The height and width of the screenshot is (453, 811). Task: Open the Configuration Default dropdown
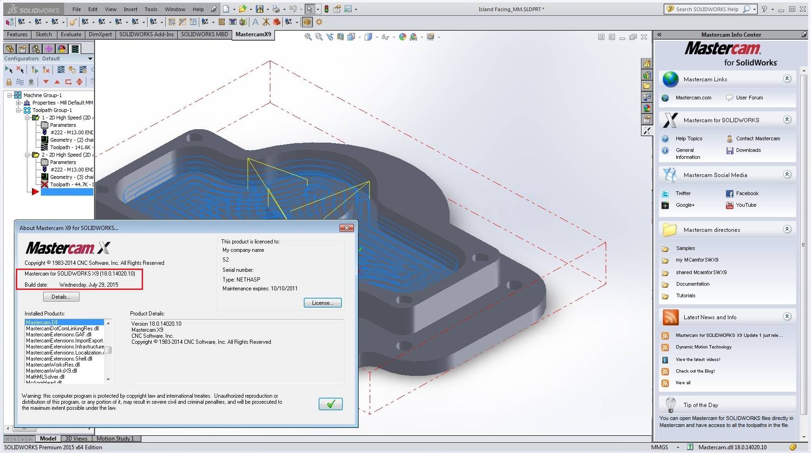click(90, 59)
